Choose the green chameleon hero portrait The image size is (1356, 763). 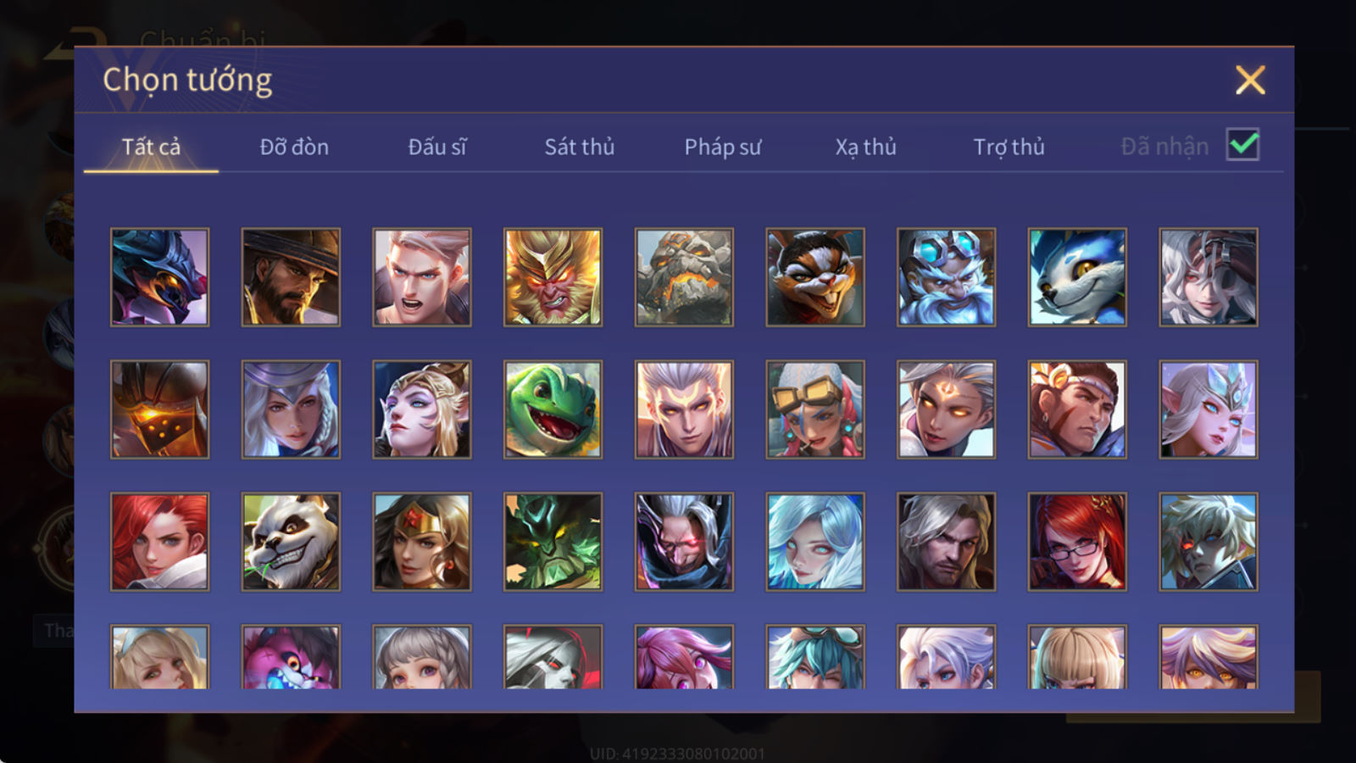[x=553, y=409]
